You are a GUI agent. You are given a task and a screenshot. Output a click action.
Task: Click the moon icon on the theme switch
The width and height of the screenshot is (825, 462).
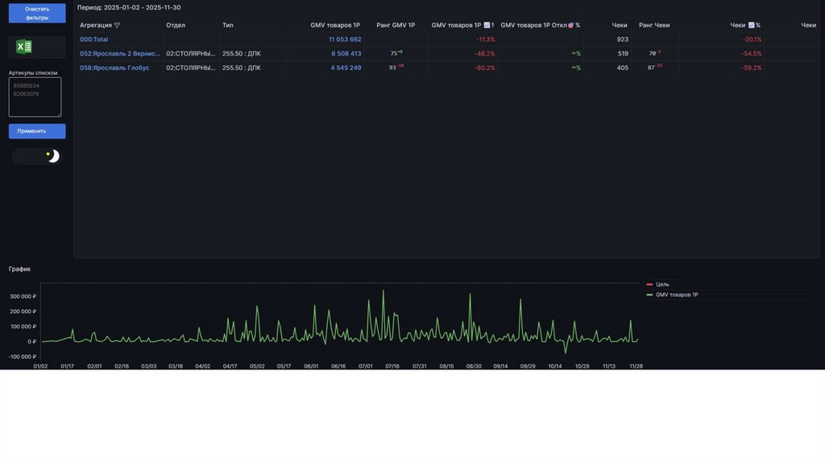point(53,156)
